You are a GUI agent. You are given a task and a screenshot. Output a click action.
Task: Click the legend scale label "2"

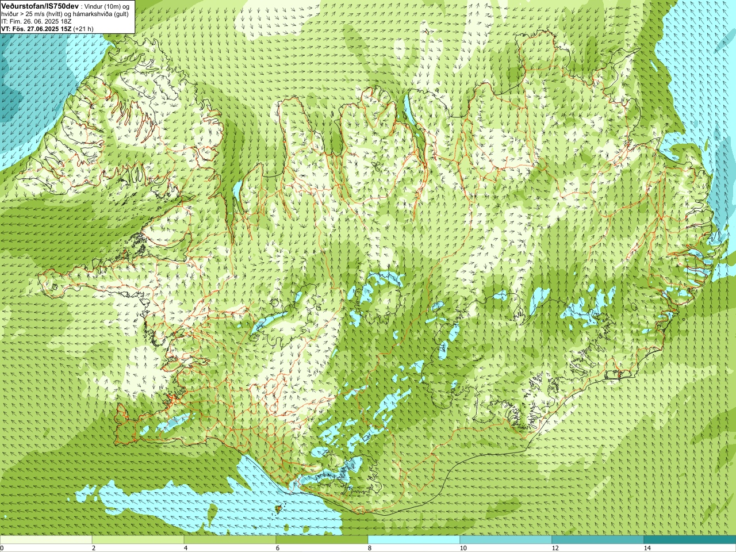(94, 548)
